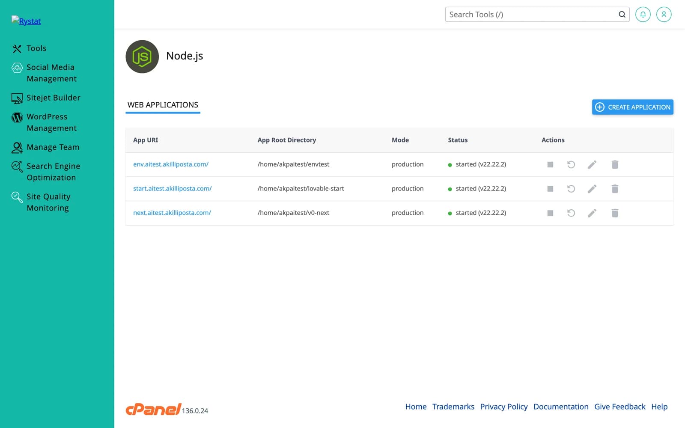Viewport: 685px width, 428px height.
Task: Open Tools in the sidebar
Action: 29,48
